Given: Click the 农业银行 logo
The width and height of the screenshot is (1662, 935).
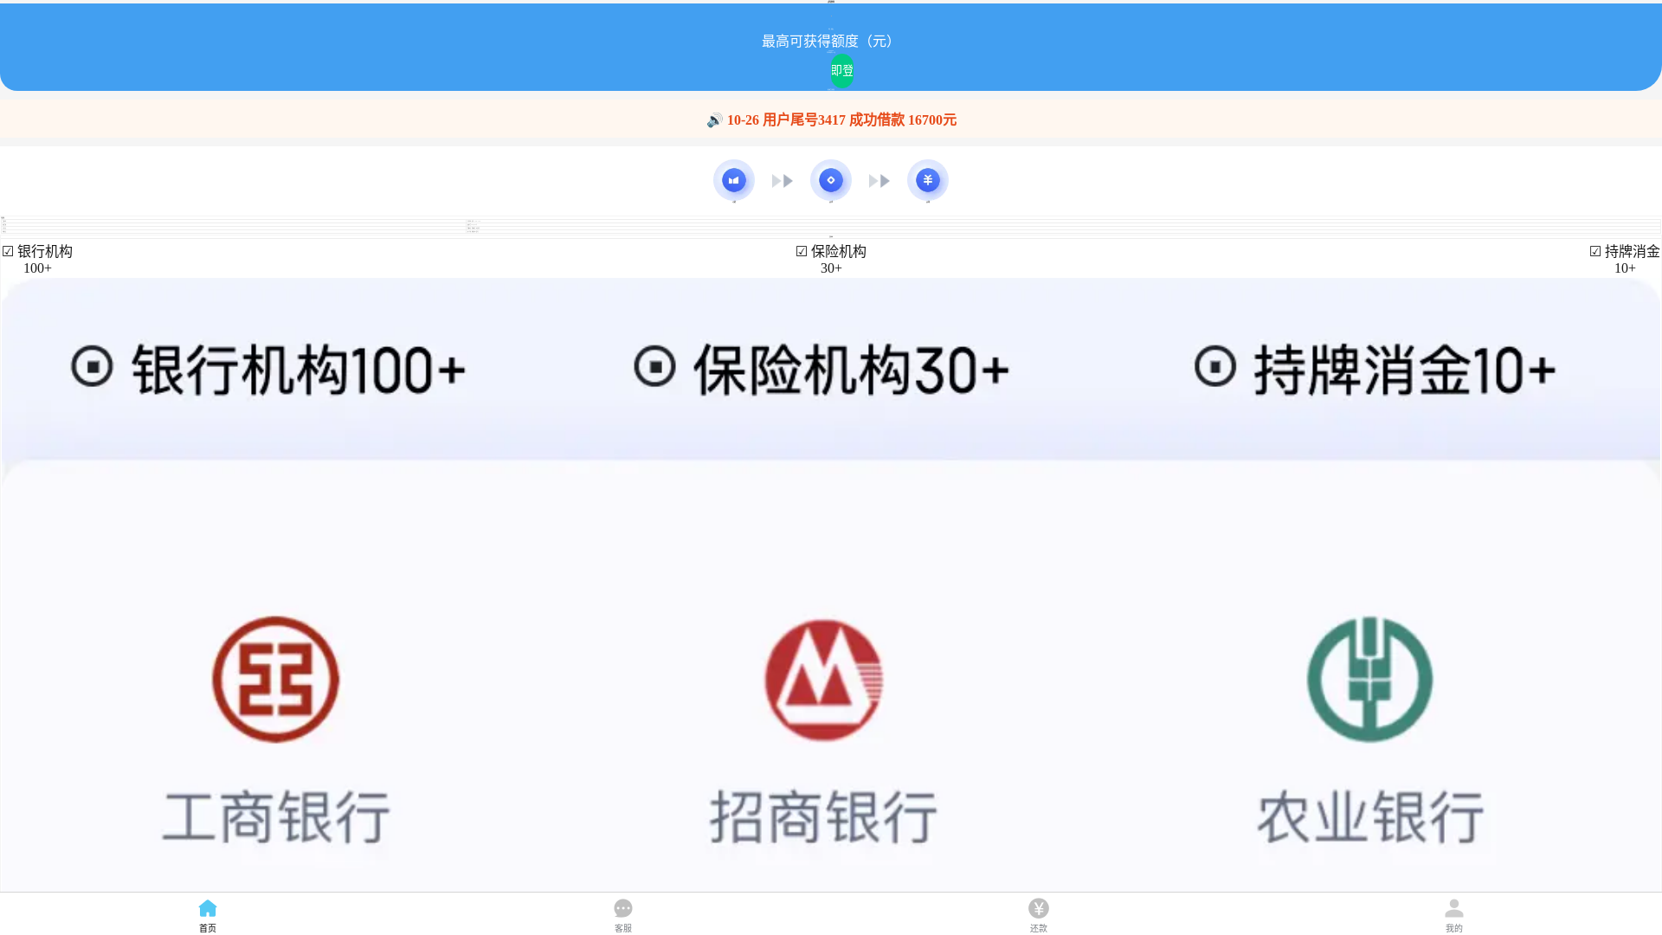Looking at the screenshot, I should [x=1369, y=680].
